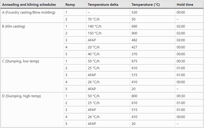Select the '20 °C/h' delta cell
This screenshot has width=204, height=128.
pyautogui.click(x=108, y=47)
